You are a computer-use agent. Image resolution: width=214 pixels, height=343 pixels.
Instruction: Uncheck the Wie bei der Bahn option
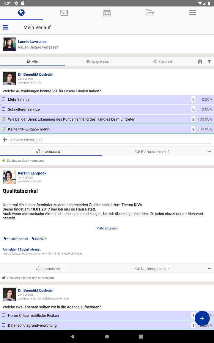(4, 119)
